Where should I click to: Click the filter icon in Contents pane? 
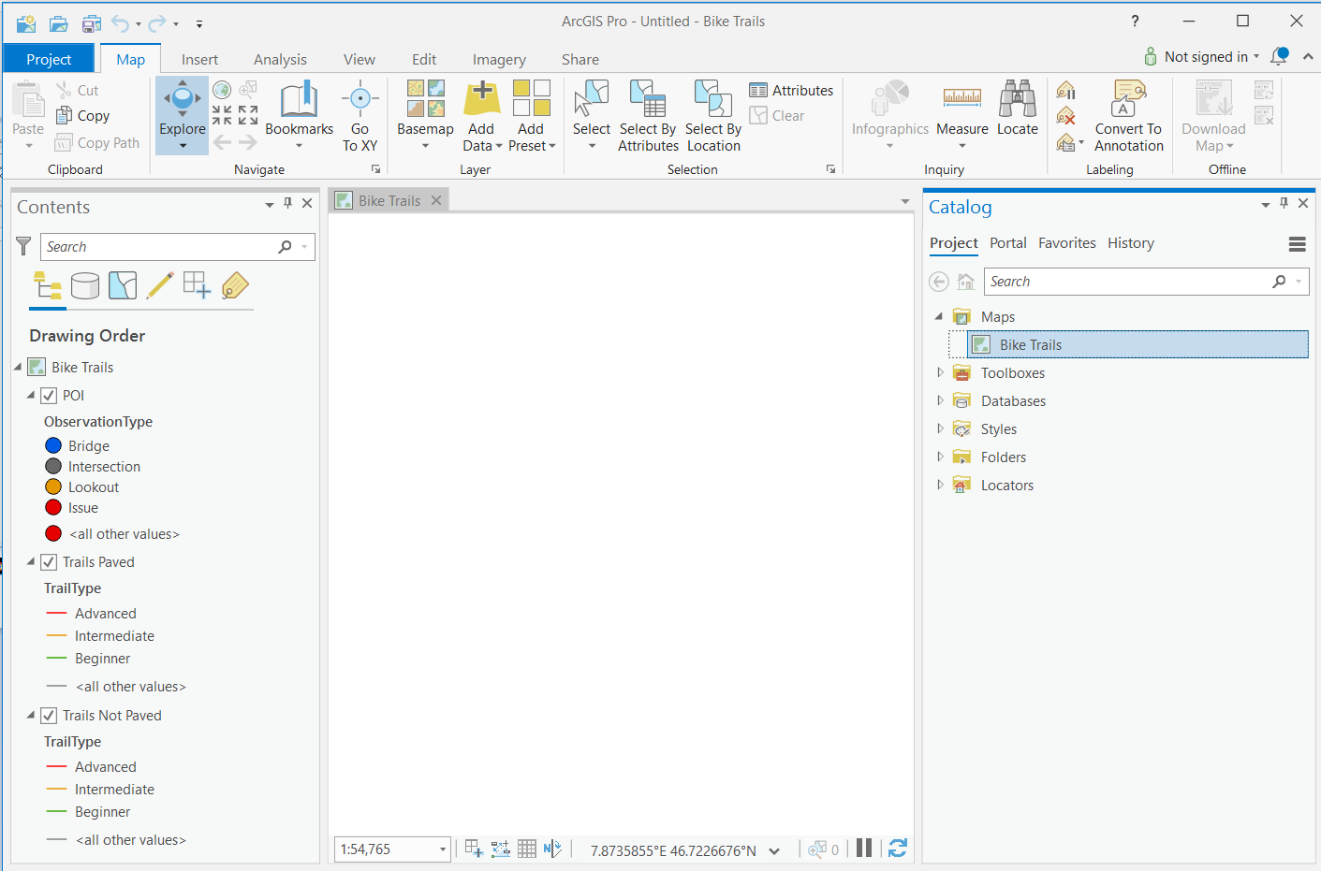23,246
